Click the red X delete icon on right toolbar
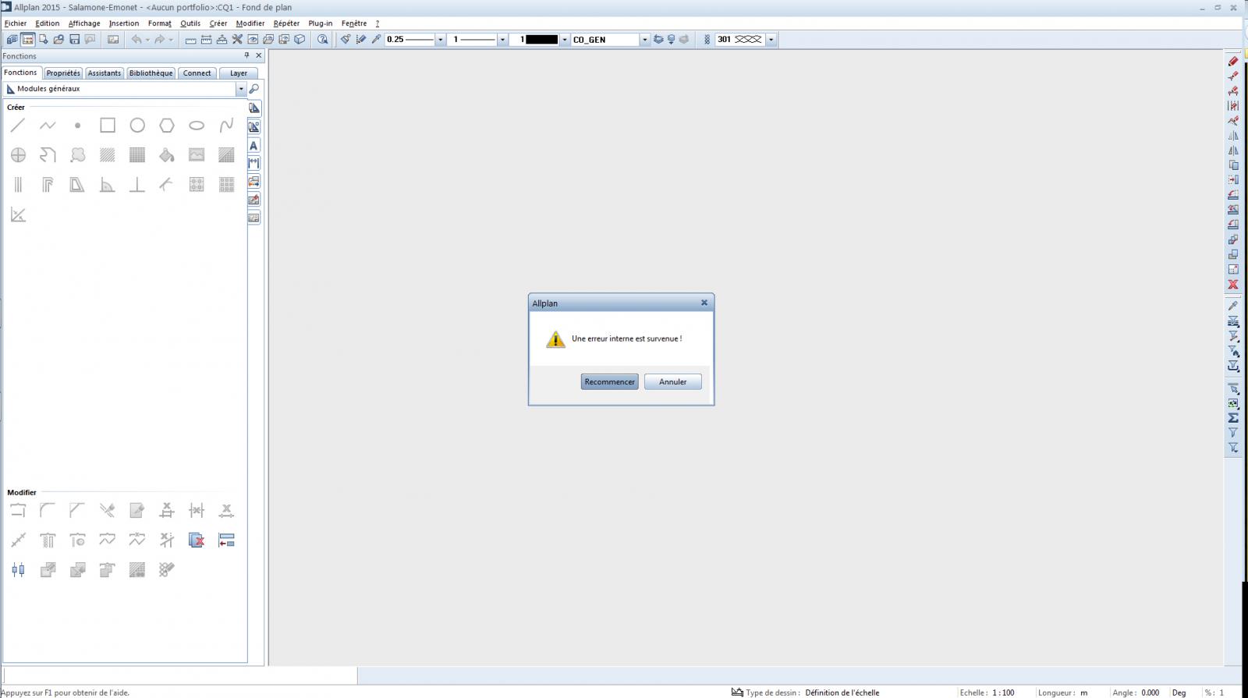 (x=1233, y=285)
